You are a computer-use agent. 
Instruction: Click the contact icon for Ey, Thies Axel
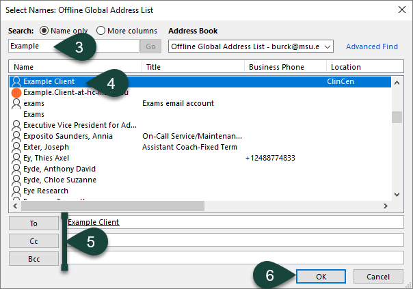pyautogui.click(x=16, y=158)
